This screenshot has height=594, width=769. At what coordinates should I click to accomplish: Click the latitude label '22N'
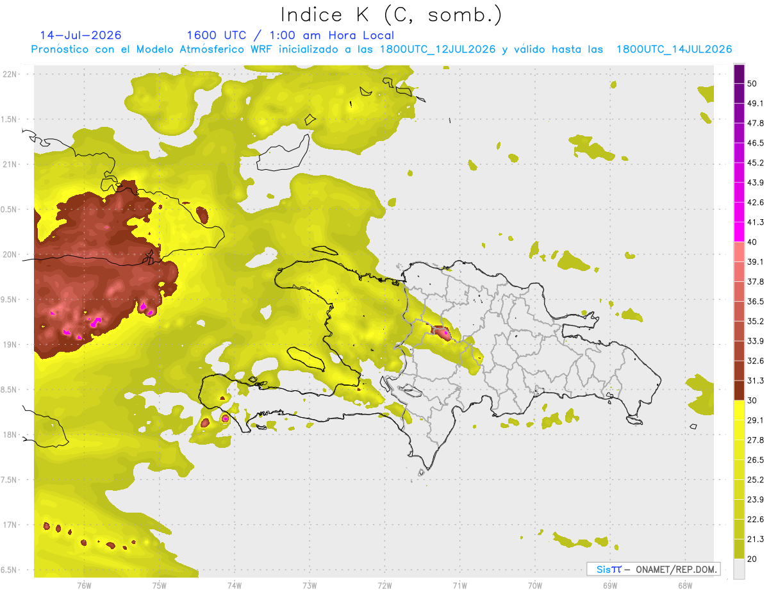[x=10, y=74]
